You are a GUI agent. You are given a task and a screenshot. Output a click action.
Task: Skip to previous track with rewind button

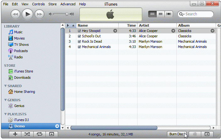15,14
